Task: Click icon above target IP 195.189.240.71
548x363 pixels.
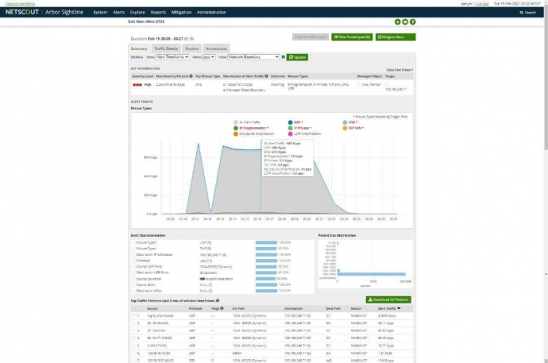Action: point(387,84)
